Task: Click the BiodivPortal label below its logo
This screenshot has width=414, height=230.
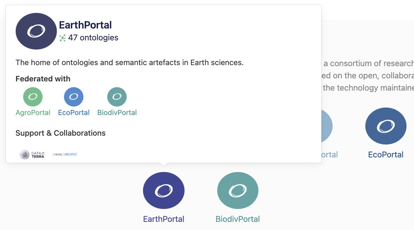Action: tap(238, 219)
